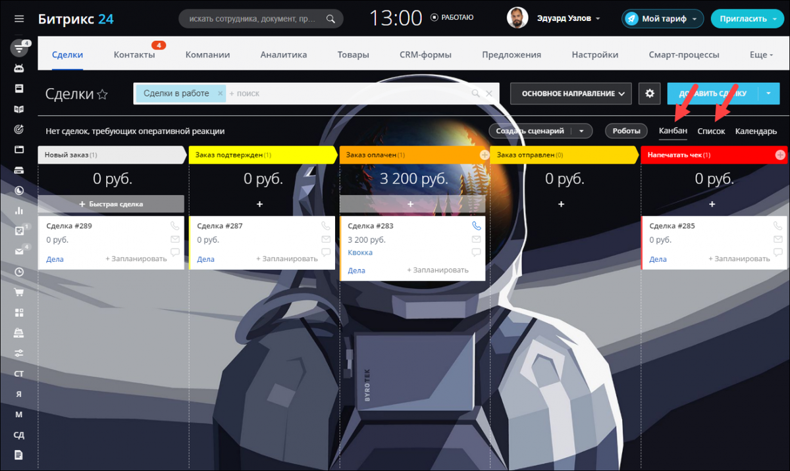Open CRM funnel icon in sidebar

19,48
